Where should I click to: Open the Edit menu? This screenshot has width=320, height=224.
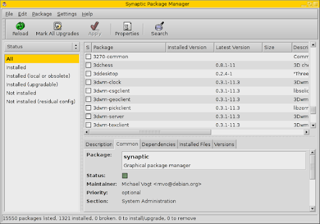[x=22, y=14]
